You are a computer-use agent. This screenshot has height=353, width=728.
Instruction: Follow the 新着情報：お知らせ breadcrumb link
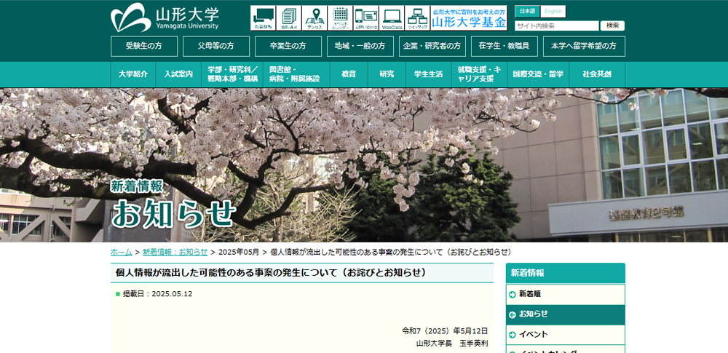click(x=175, y=253)
